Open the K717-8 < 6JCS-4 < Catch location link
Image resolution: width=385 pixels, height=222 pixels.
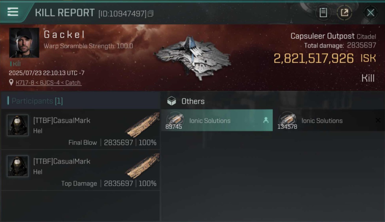(48, 83)
